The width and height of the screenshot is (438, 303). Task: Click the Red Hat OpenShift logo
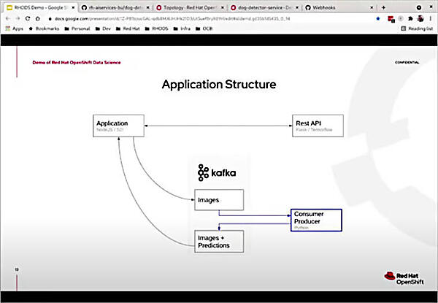click(401, 276)
